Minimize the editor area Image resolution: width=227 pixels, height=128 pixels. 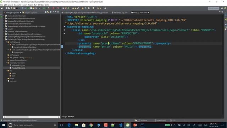point(220,12)
